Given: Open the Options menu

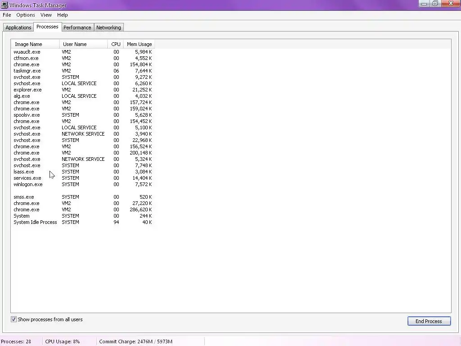Looking at the screenshot, I should pos(26,15).
